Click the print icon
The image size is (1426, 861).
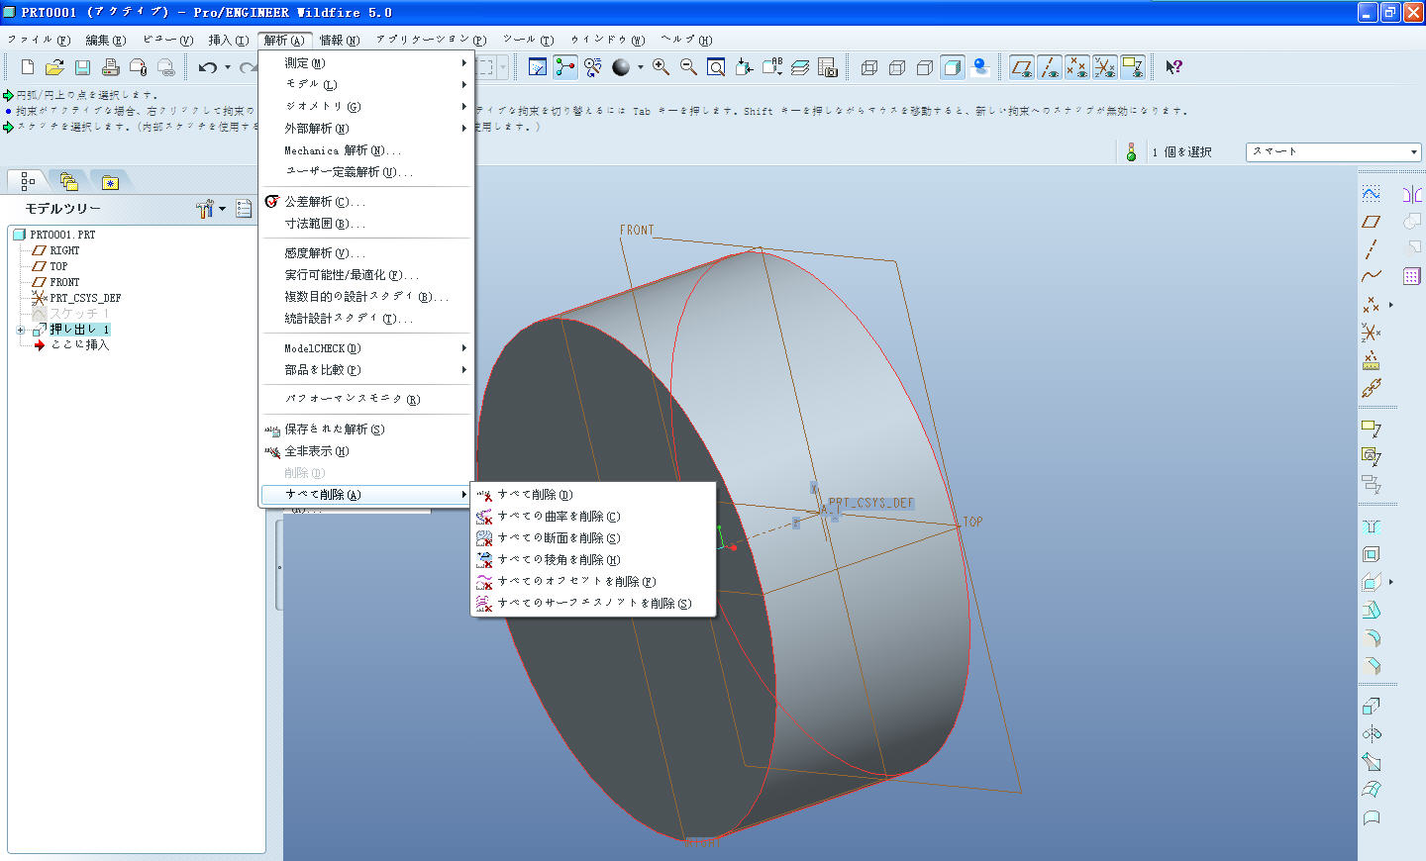[110, 67]
